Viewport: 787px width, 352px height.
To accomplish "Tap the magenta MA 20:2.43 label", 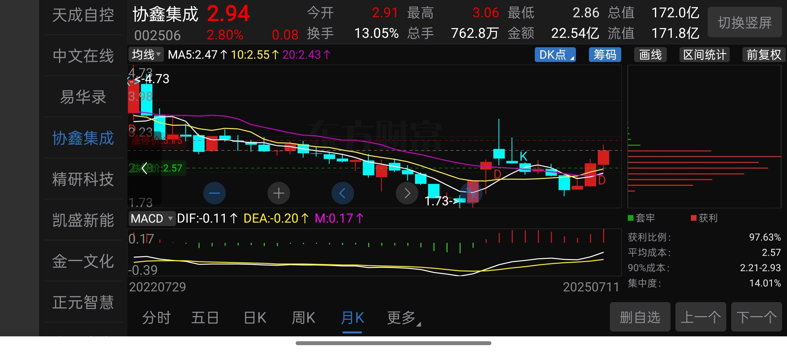I will pos(306,55).
